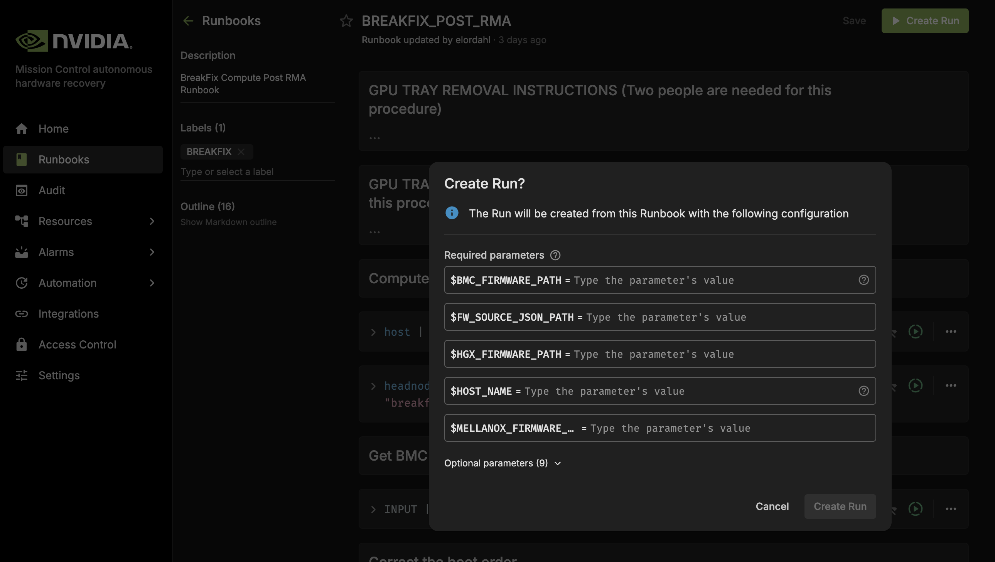Open help icon for $BMC_FIRMWARE_PATH parameter

click(863, 280)
